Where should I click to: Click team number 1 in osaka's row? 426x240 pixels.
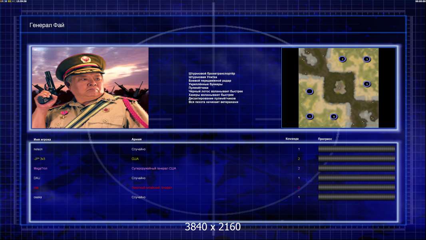pyautogui.click(x=299, y=197)
